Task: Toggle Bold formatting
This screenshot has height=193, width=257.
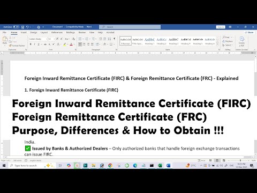Action: 31,44
